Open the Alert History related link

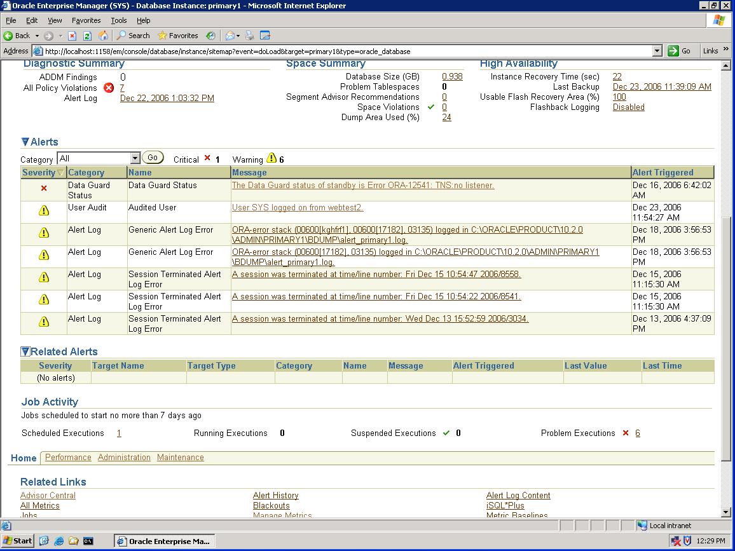tap(276, 495)
